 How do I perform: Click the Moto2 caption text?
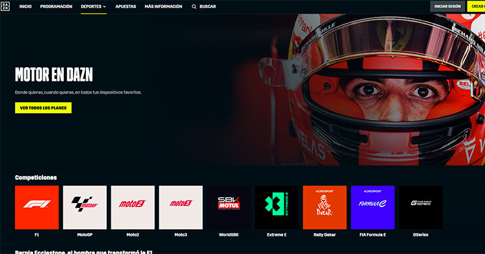click(x=133, y=235)
